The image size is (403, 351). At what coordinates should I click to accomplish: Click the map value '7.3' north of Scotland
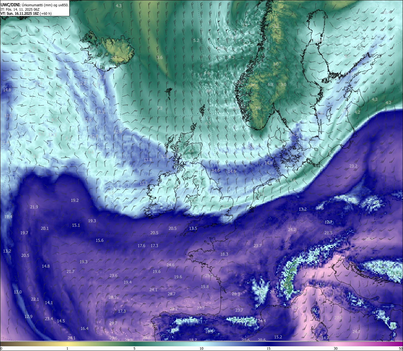click(x=160, y=108)
